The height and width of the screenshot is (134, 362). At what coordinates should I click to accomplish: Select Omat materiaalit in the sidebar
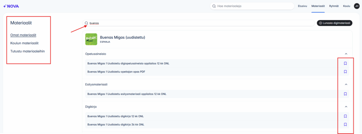(x=23, y=35)
